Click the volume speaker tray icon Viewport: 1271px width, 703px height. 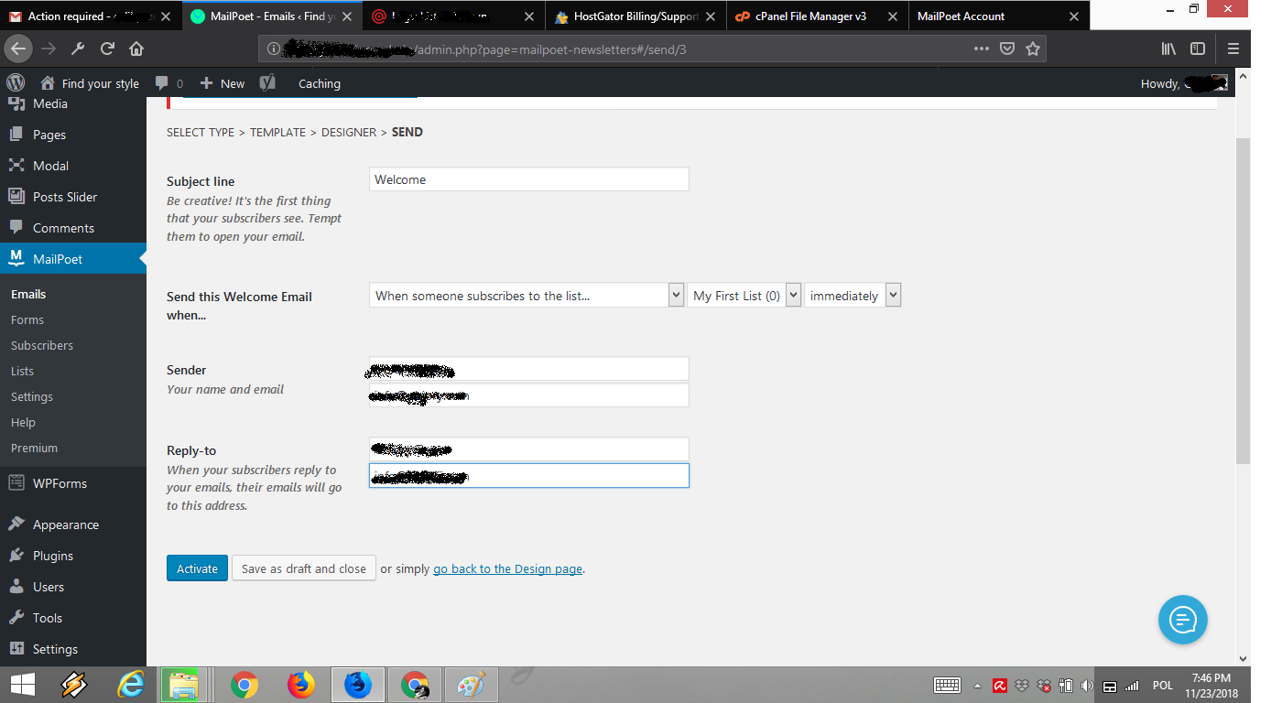coord(1087,686)
